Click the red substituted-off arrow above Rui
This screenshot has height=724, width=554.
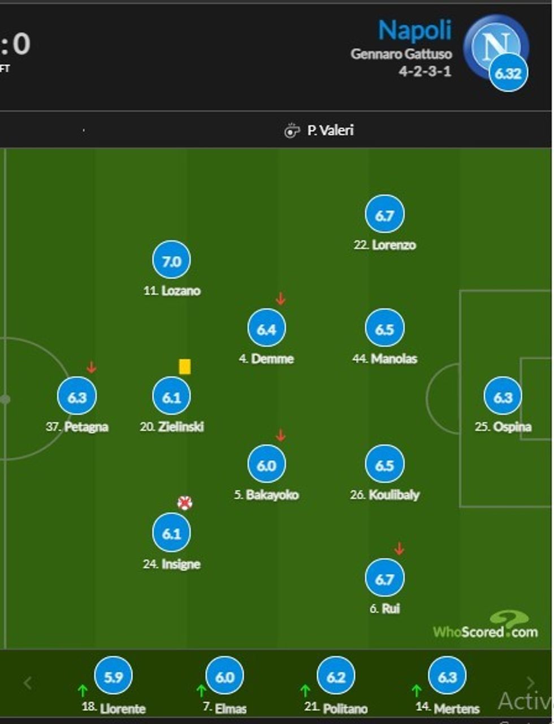tap(399, 548)
